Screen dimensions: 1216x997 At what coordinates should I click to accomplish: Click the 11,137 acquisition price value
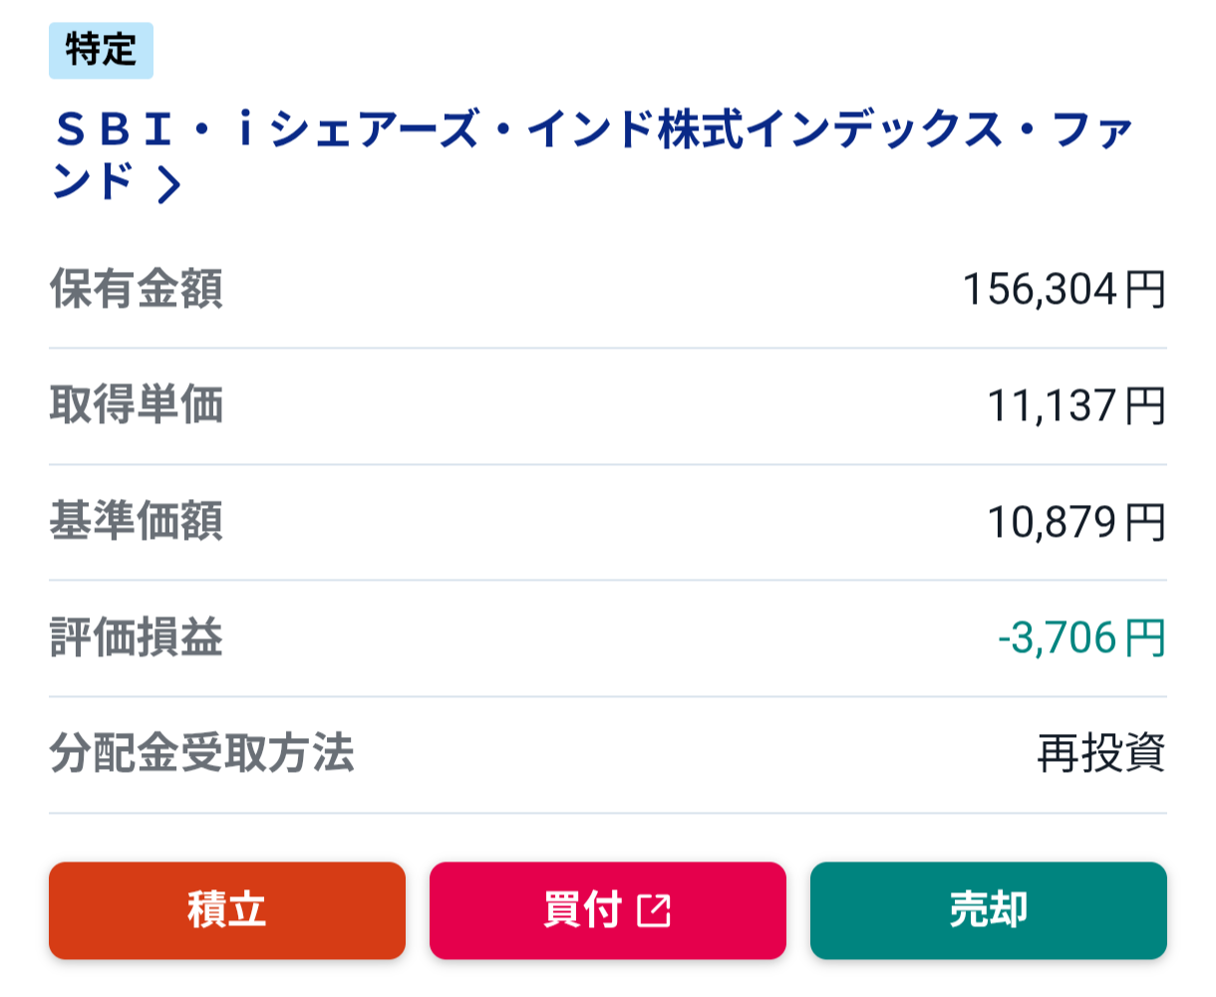coord(1052,406)
